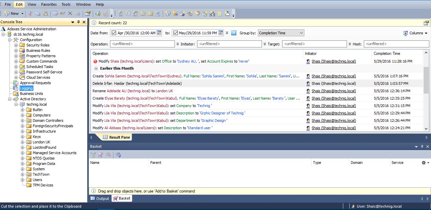Image resolution: width=431 pixels, height=210 pixels.
Task: Open the Columns dropdown
Action: click(415, 33)
